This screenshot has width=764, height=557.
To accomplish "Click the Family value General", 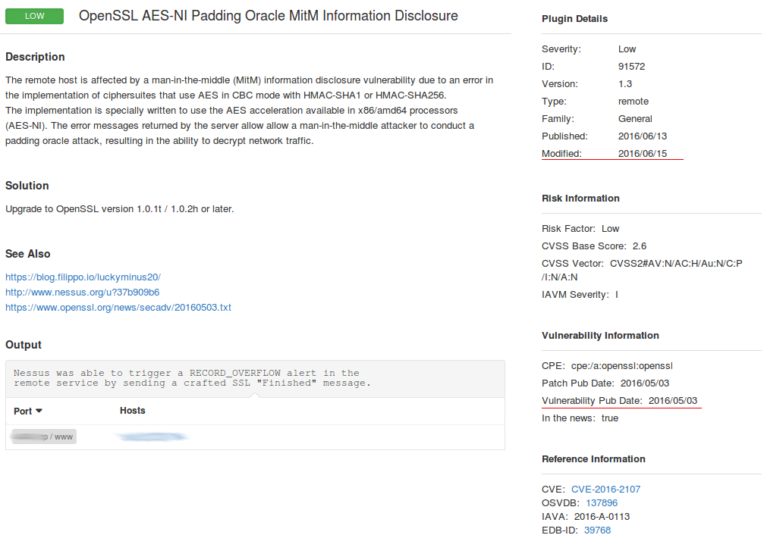I will point(635,119).
